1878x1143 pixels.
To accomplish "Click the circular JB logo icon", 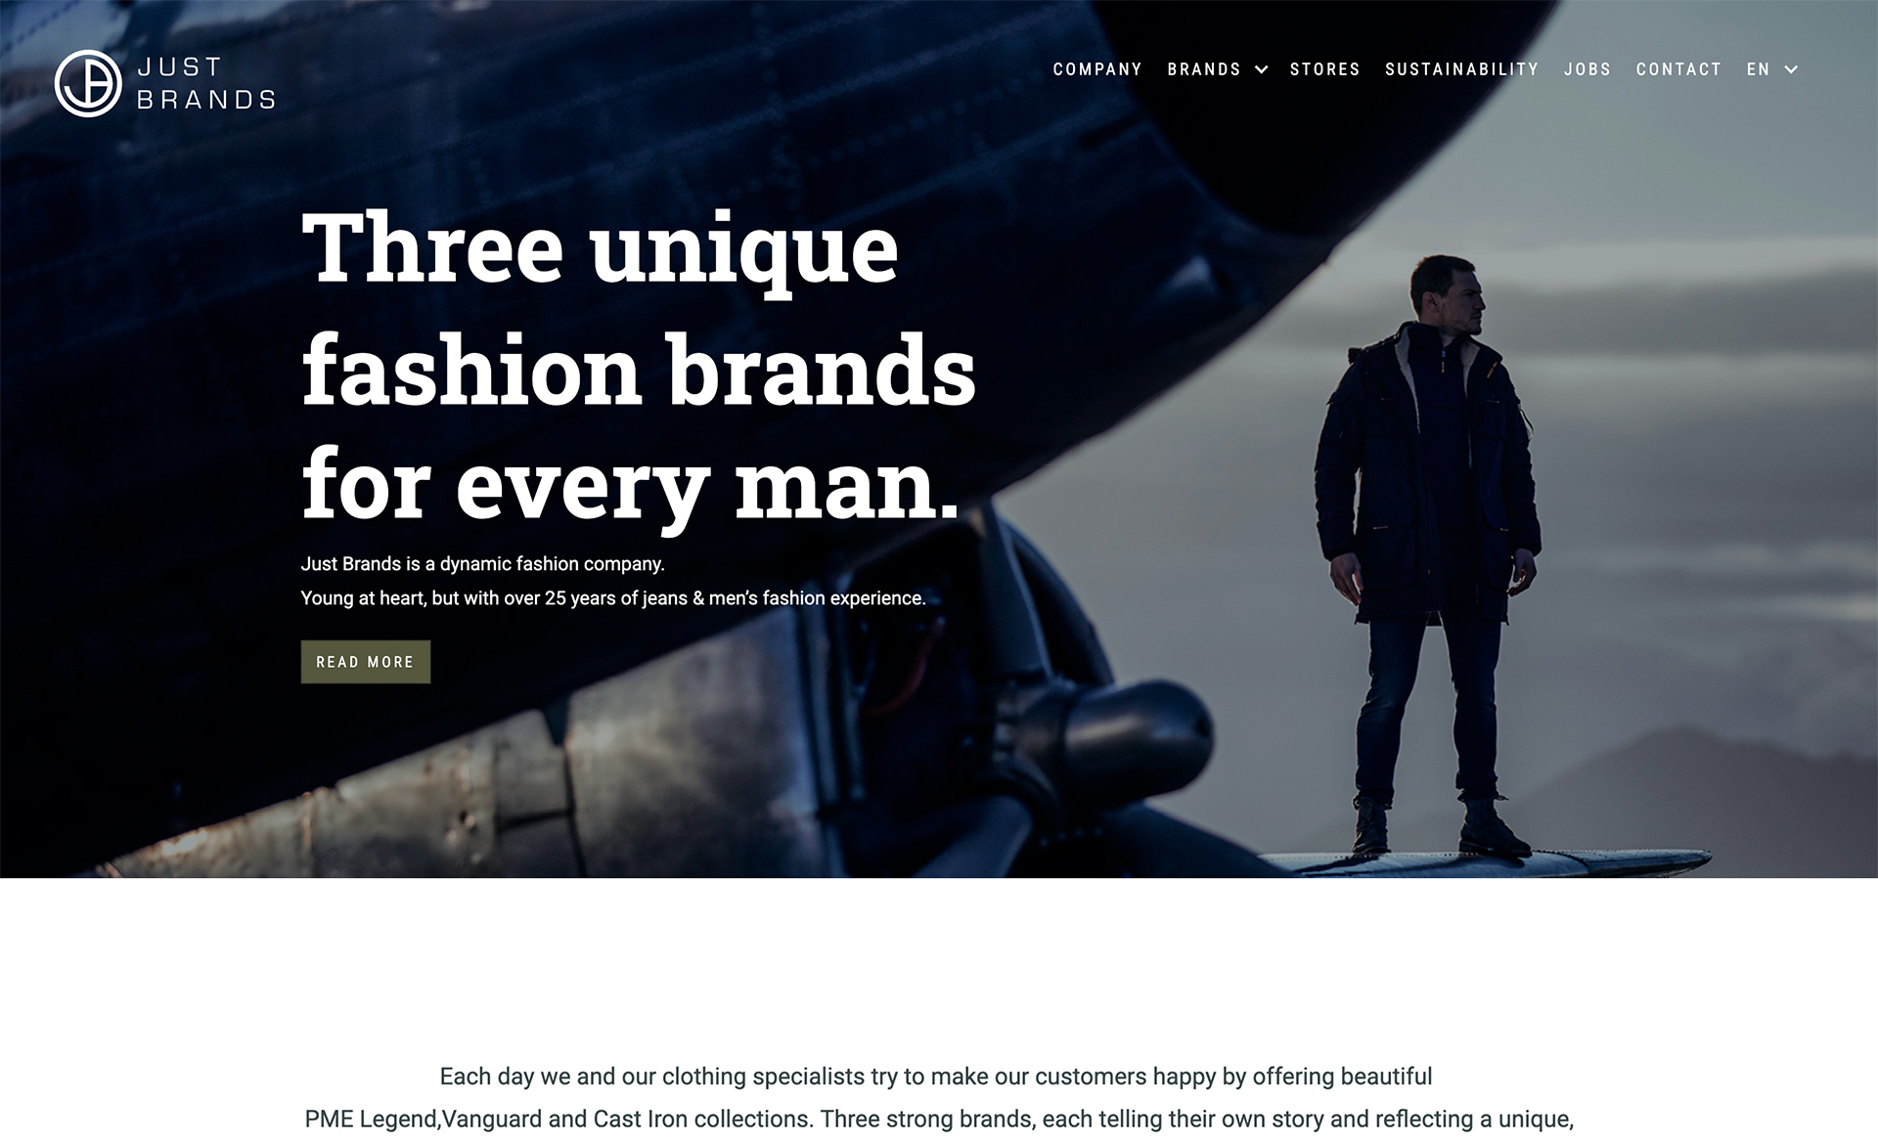I will point(88,83).
